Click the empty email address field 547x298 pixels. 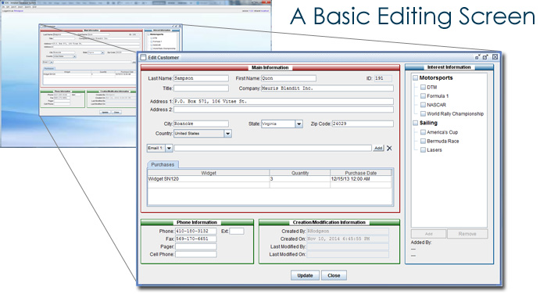coord(273,148)
